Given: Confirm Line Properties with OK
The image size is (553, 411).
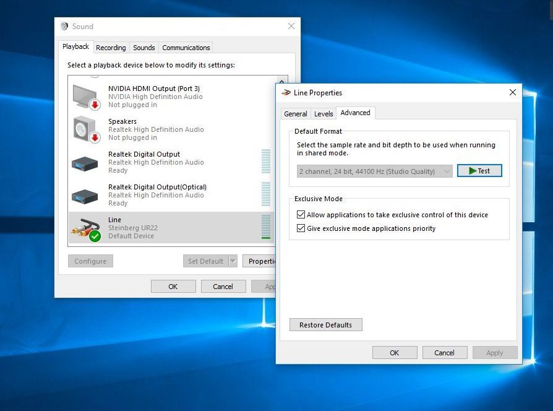Looking at the screenshot, I should 395,353.
